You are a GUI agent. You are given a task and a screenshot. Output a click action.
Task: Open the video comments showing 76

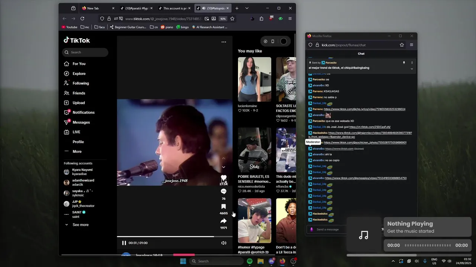(223, 191)
